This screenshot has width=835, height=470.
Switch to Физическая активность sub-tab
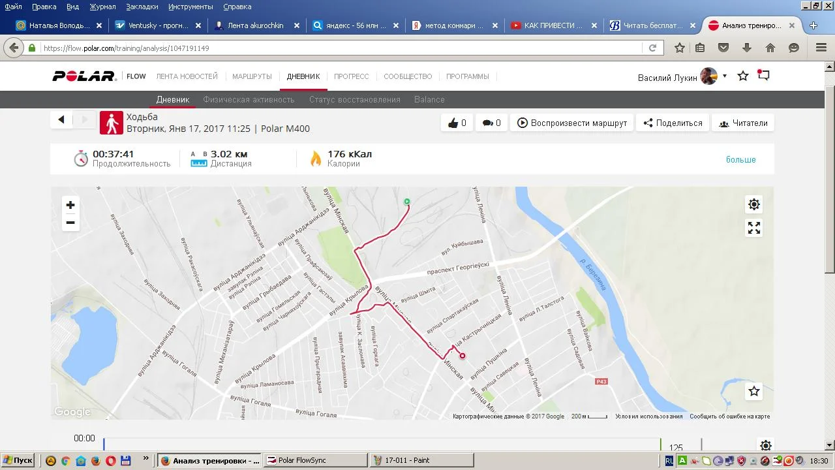(249, 100)
